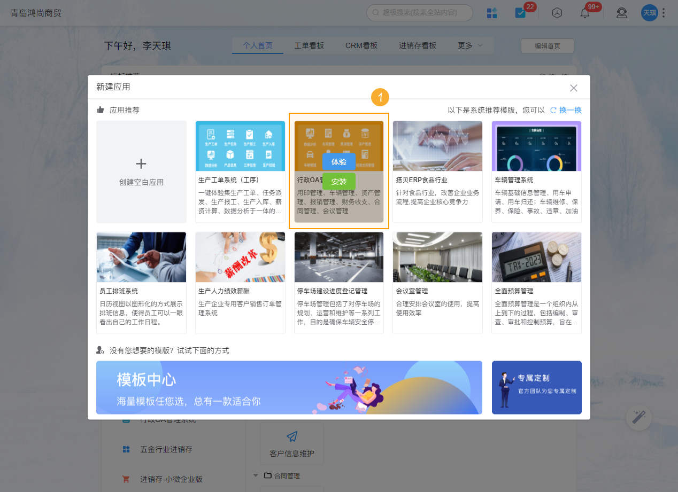This screenshot has height=492, width=678.
Task: Expand the 更多 dropdown menu
Action: point(470,45)
